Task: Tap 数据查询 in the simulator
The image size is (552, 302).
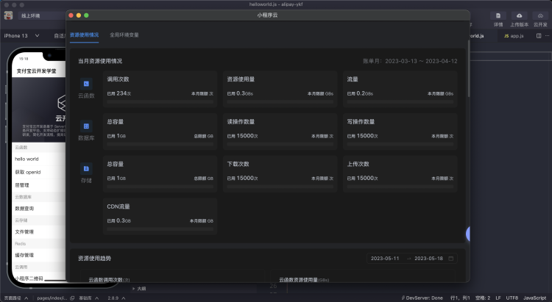Action: pyautogui.click(x=39, y=209)
